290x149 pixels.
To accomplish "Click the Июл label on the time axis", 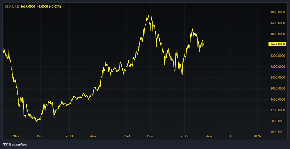I will (x=40, y=136).
